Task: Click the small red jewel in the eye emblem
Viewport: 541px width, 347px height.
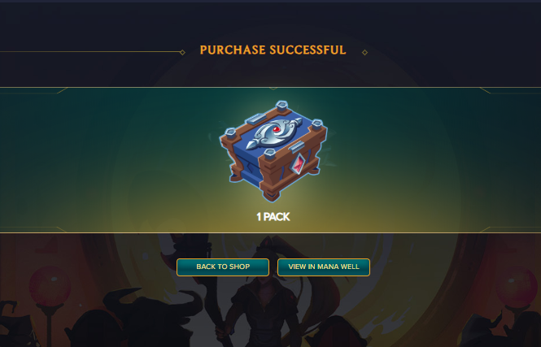Action: pos(277,129)
